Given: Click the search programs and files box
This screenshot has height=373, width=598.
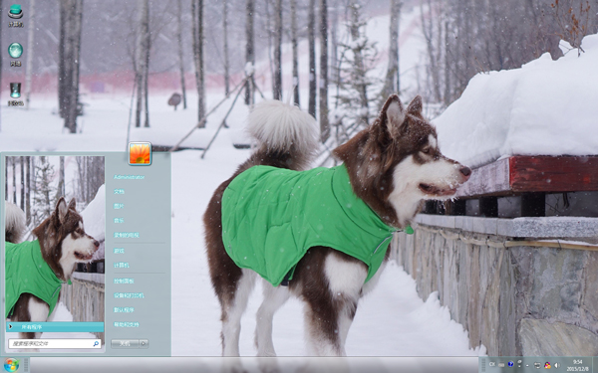Looking at the screenshot, I should 55,344.
